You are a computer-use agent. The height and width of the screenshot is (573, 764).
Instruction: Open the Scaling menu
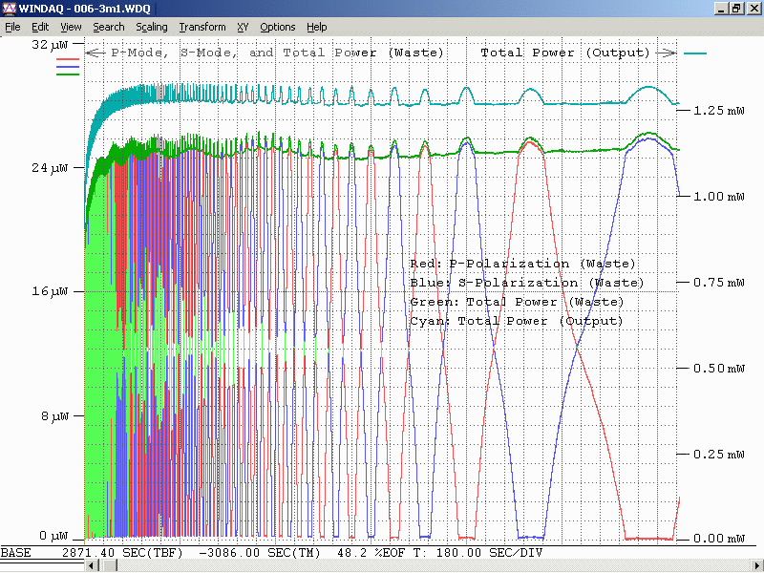point(152,27)
